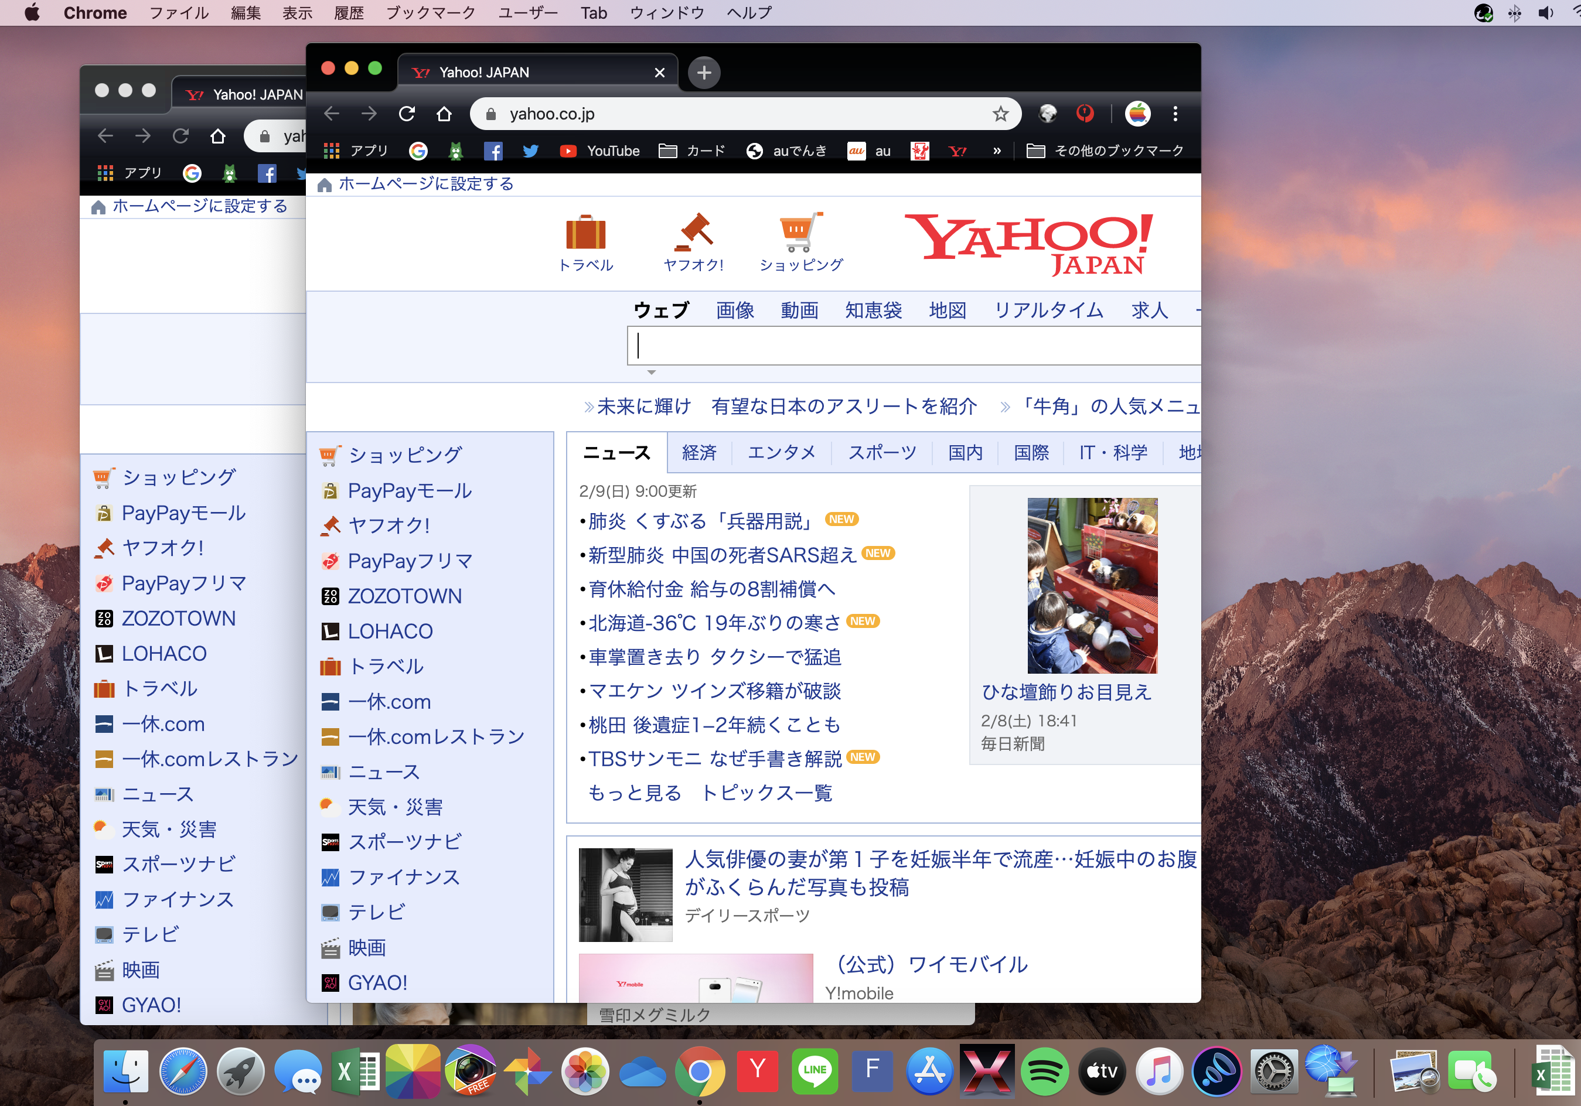The image size is (1581, 1106).
Task: Open the アプリ apps shortcut in the front window
Action: click(x=356, y=151)
